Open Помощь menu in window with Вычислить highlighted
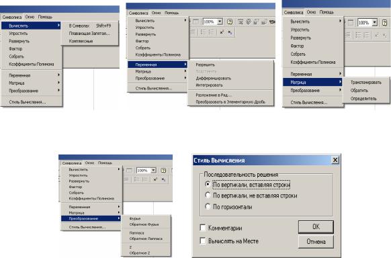 click(x=45, y=17)
